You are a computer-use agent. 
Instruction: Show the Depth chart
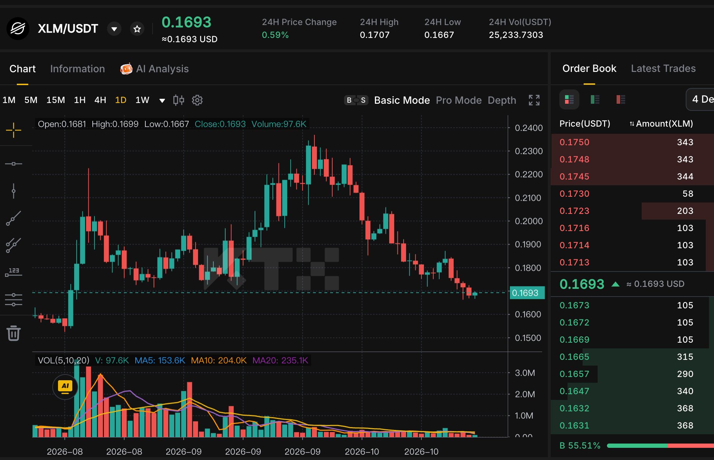tap(502, 100)
